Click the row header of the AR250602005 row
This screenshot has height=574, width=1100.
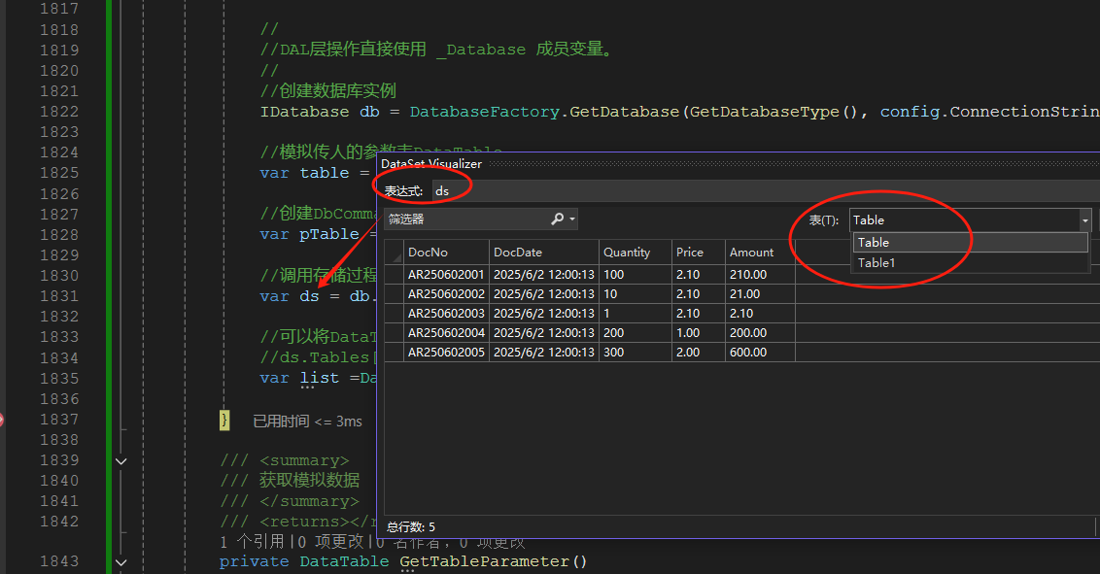tap(395, 353)
